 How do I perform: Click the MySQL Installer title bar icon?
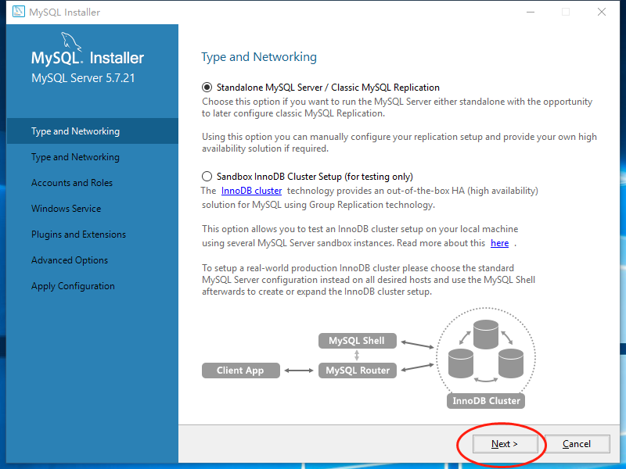tap(18, 12)
